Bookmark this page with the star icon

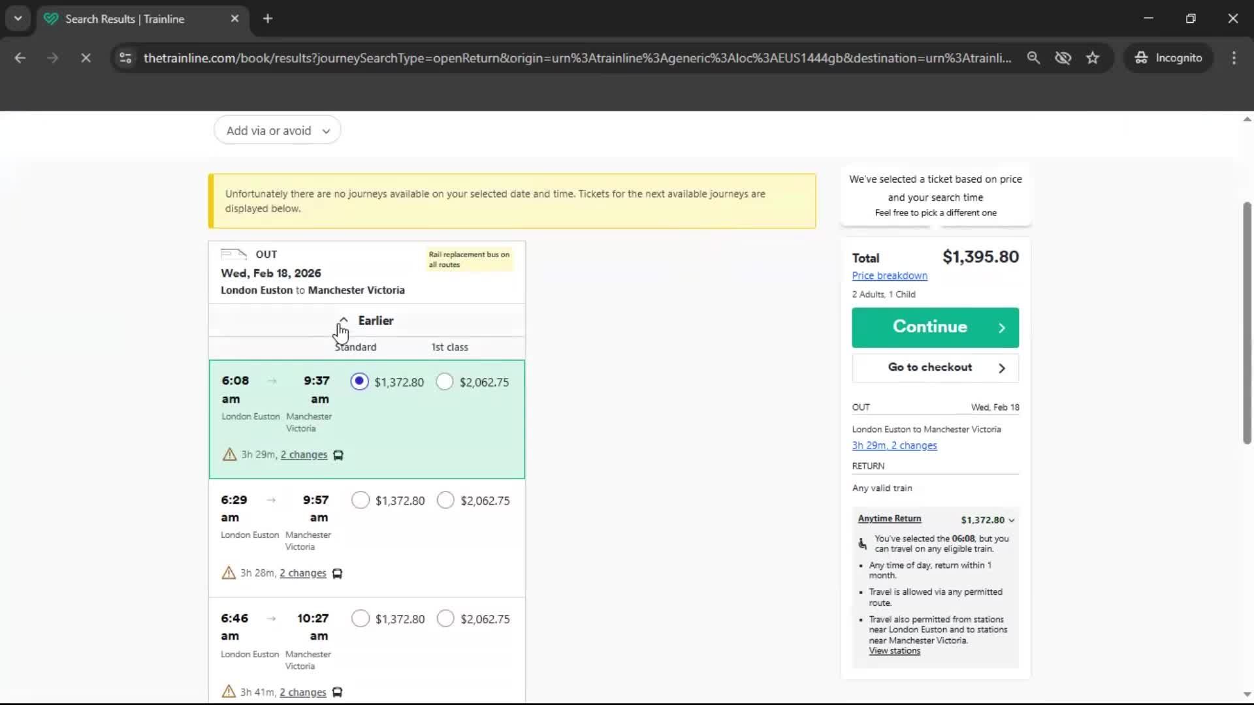tap(1093, 58)
